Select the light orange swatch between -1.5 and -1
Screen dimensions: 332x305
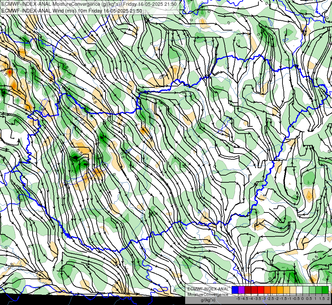(x=287, y=290)
